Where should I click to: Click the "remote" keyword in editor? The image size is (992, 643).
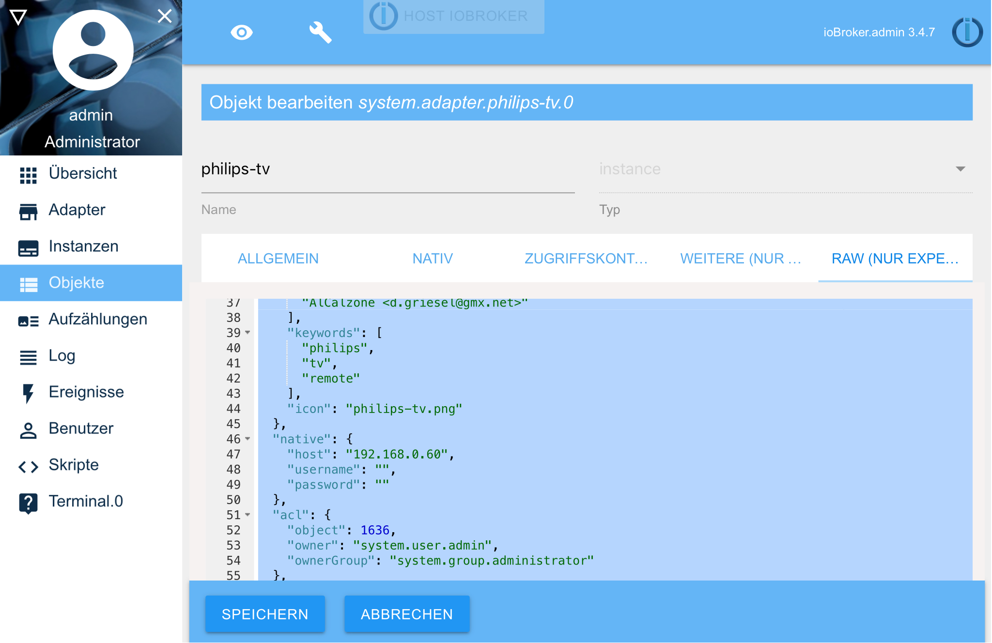pos(331,378)
